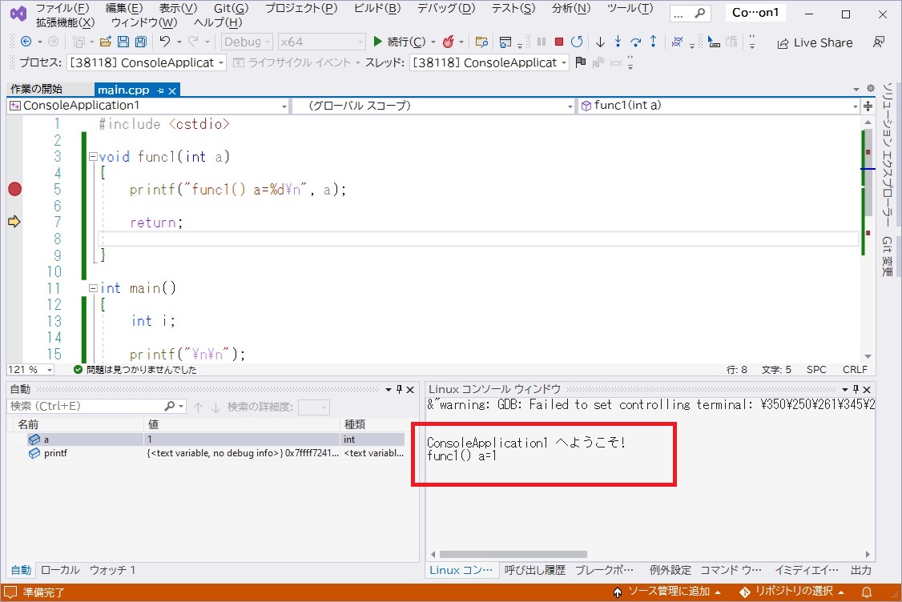Open the thread selector dropdown
The image size is (902, 602).
point(489,62)
